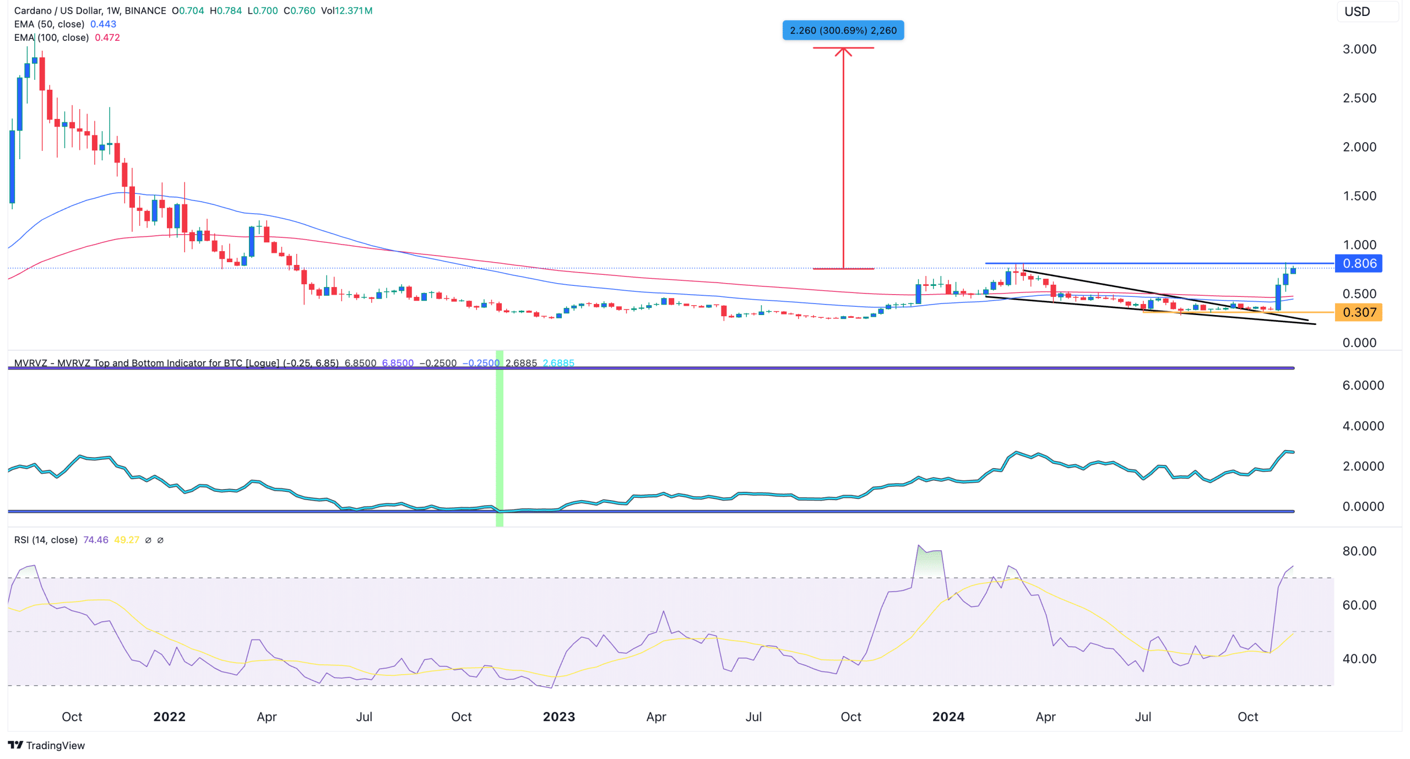Select the green vertical highlight in the MVRVZ pane
This screenshot has height=759, width=1410.
coord(499,438)
